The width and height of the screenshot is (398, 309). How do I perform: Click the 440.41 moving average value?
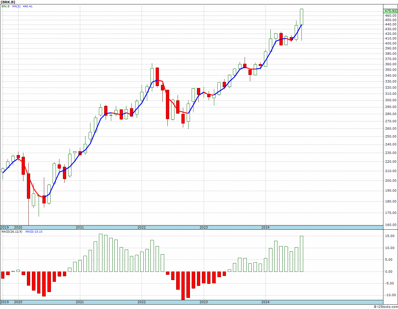(x=28, y=6)
